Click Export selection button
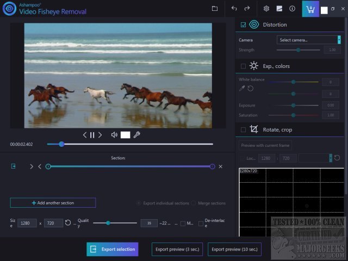 [112, 249]
